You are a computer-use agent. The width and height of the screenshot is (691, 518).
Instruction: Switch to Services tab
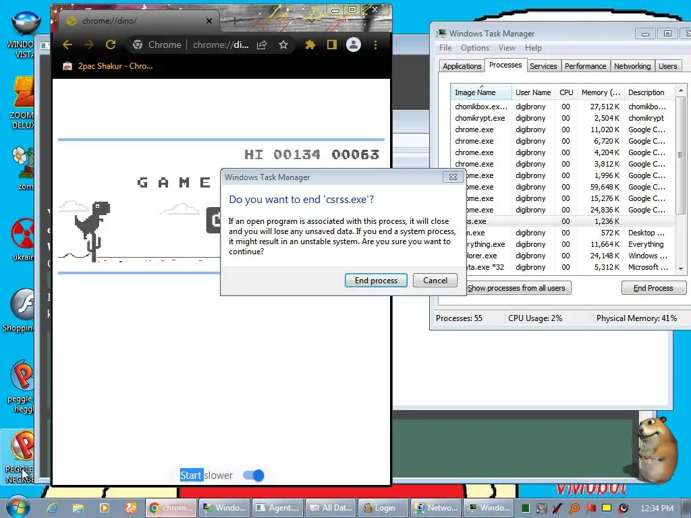pos(543,66)
